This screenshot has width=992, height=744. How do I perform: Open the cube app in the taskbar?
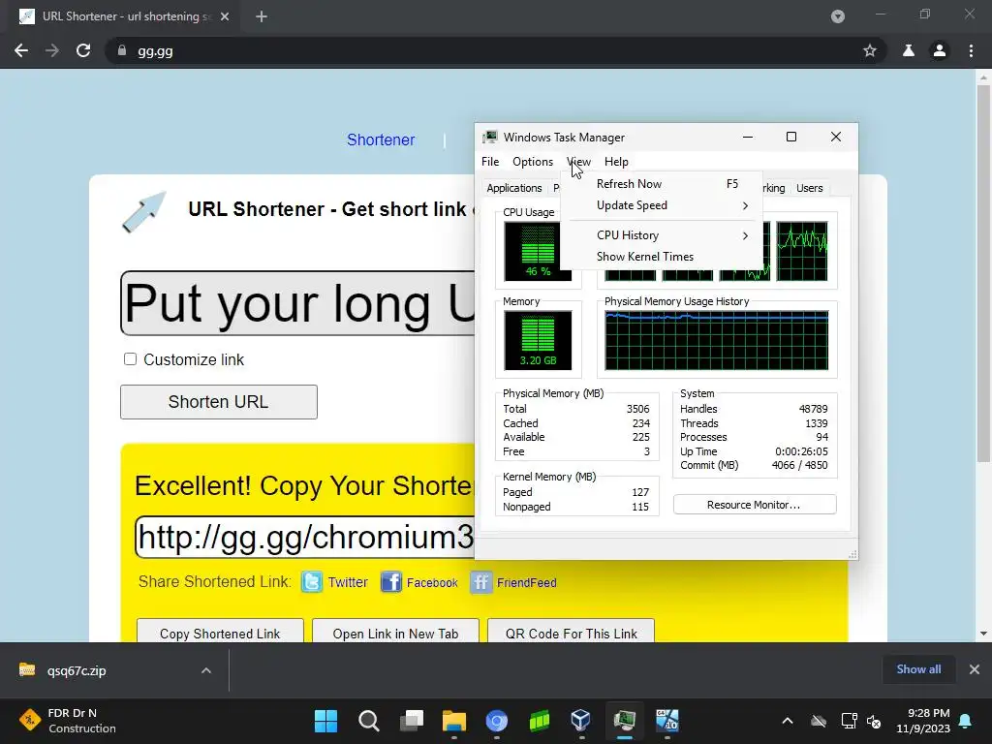coord(581,721)
